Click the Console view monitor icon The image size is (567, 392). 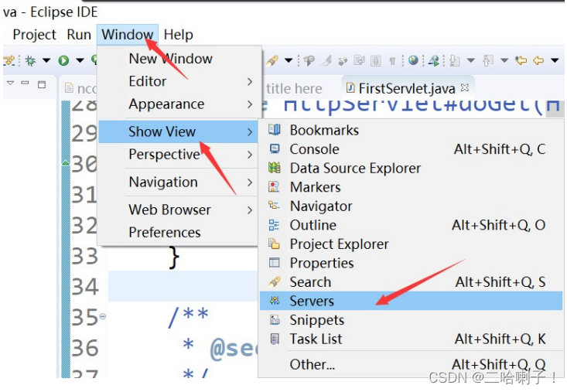click(275, 149)
